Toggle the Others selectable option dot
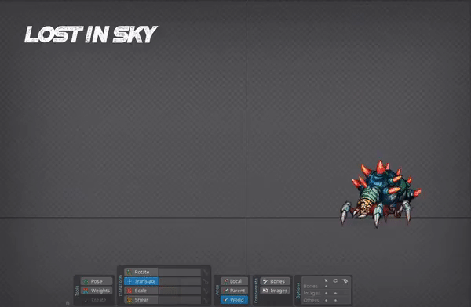This screenshot has width=471, height=307. [327, 300]
